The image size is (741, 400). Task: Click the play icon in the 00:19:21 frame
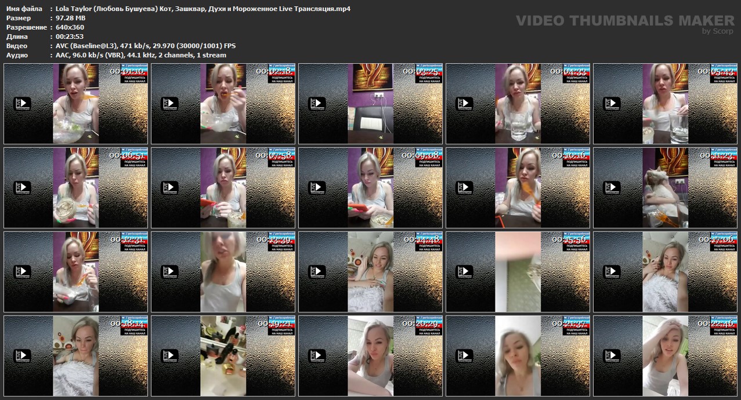coord(170,355)
